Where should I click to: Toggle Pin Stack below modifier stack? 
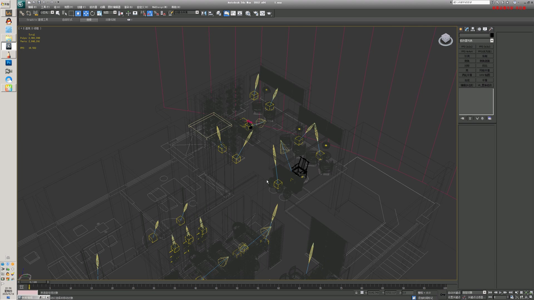(462, 118)
